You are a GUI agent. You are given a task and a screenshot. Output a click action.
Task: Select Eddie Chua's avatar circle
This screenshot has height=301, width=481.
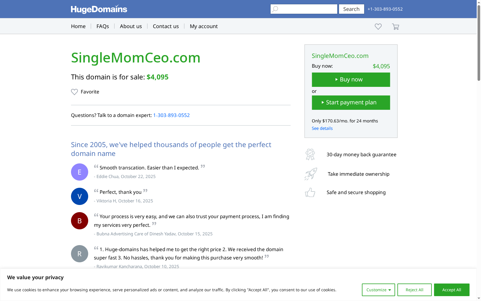[79, 172]
